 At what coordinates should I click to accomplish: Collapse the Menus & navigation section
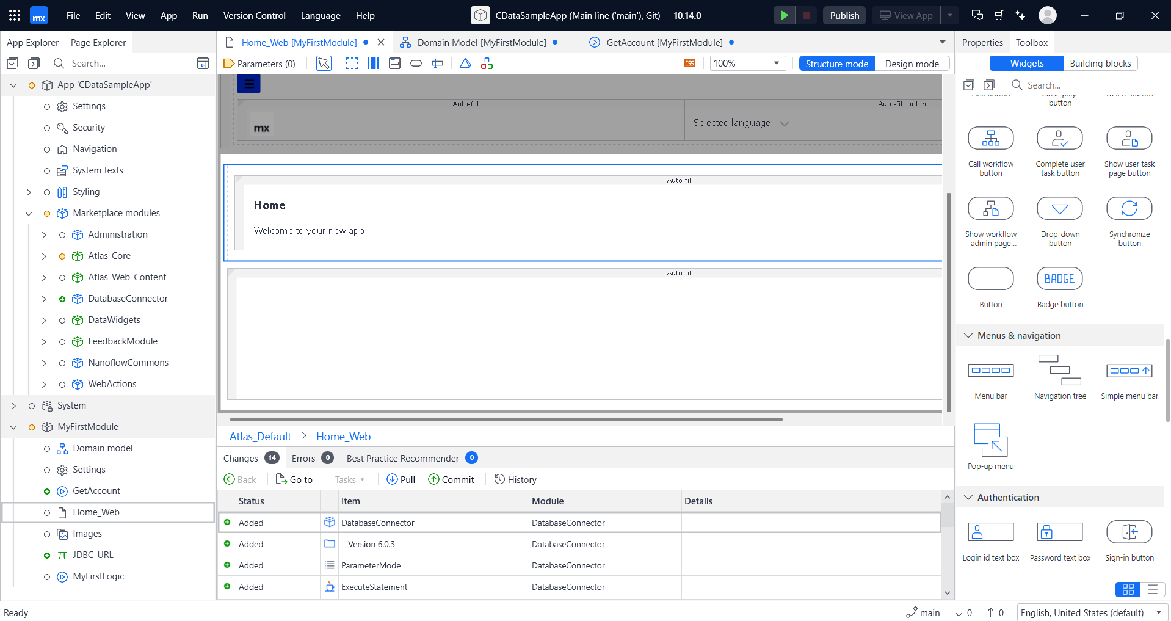[x=968, y=336]
